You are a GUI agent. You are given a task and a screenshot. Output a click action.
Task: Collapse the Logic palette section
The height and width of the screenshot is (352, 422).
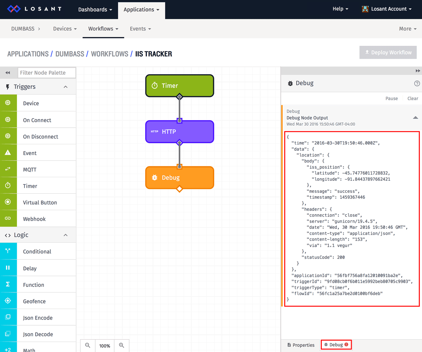[x=65, y=235]
